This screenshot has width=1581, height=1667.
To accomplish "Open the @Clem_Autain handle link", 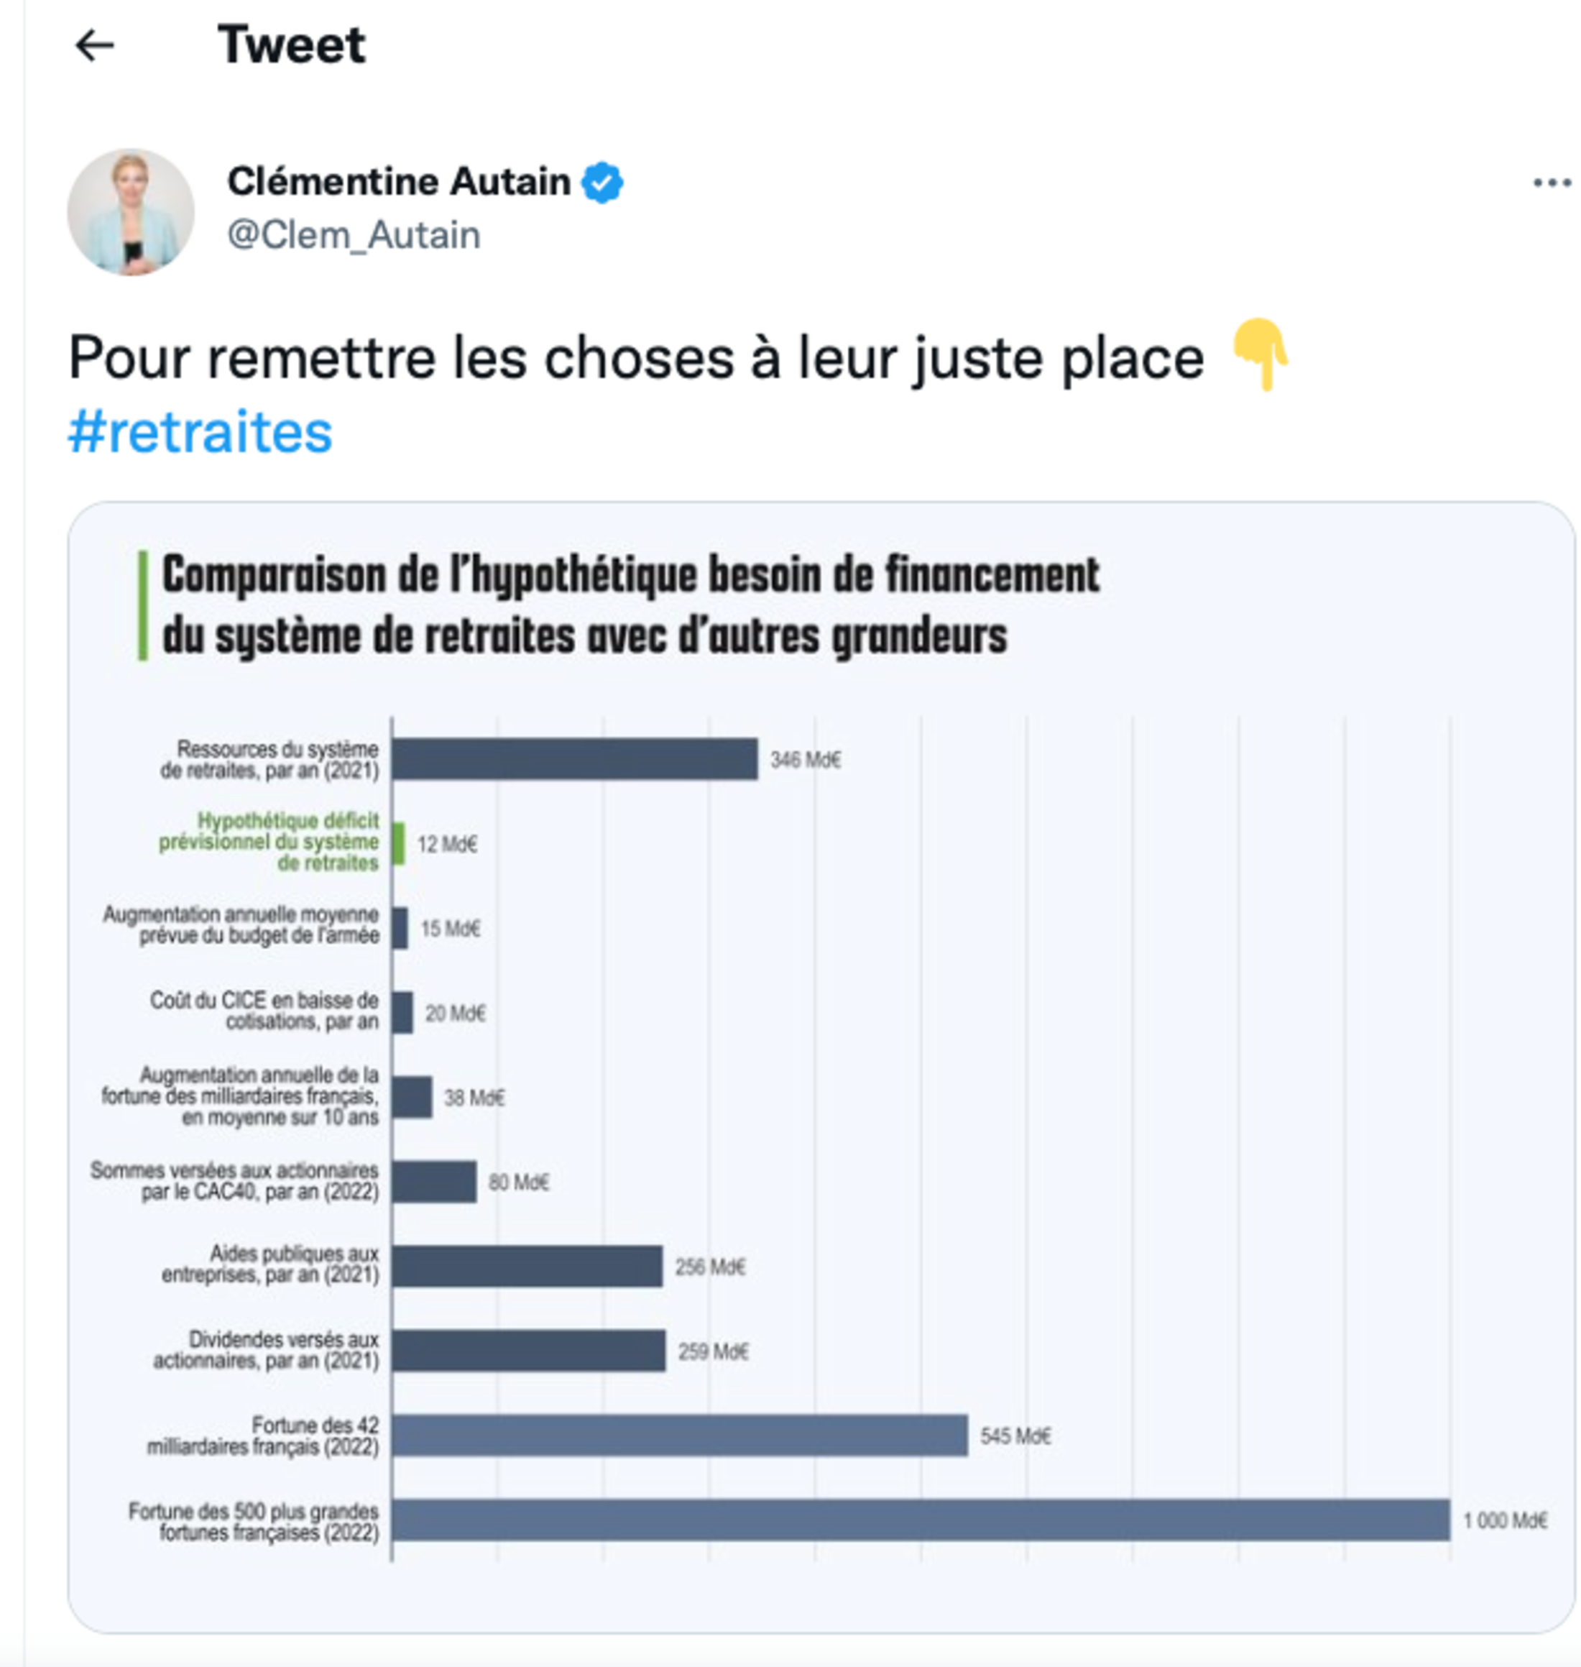I will coord(354,235).
